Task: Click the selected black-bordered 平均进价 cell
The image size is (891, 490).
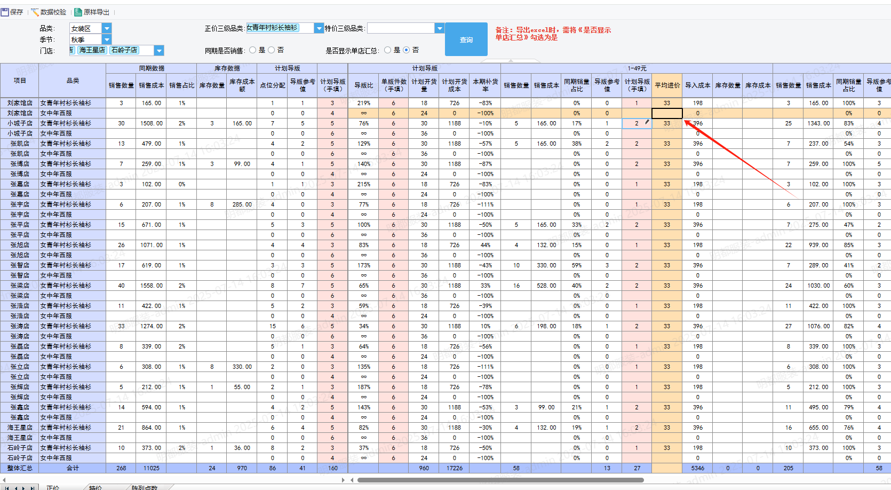Action: (x=667, y=113)
